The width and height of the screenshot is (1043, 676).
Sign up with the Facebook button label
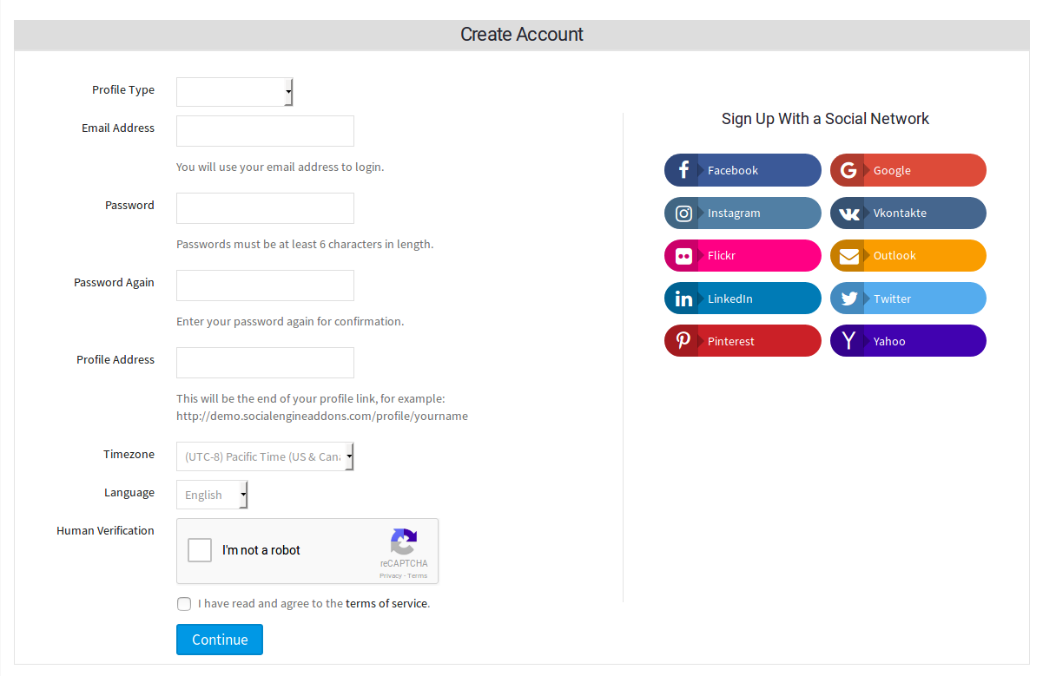tap(733, 170)
